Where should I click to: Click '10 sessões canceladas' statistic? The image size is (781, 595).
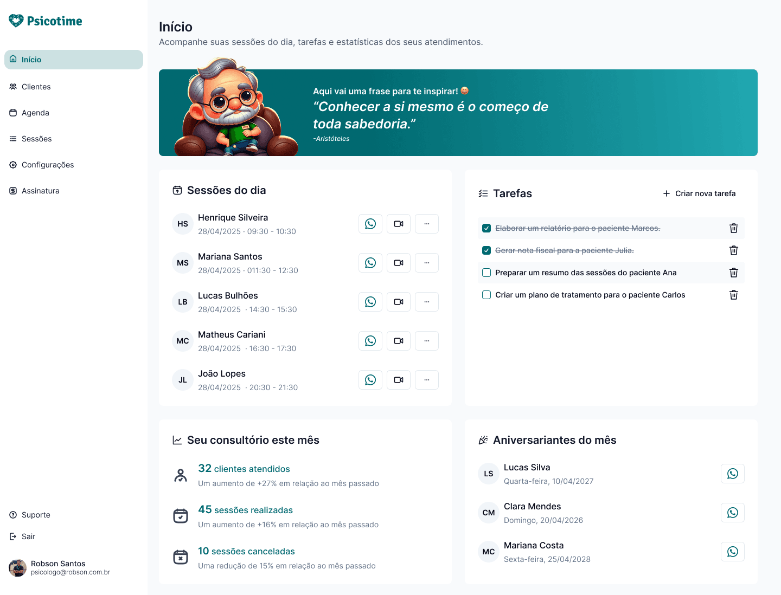(x=246, y=551)
